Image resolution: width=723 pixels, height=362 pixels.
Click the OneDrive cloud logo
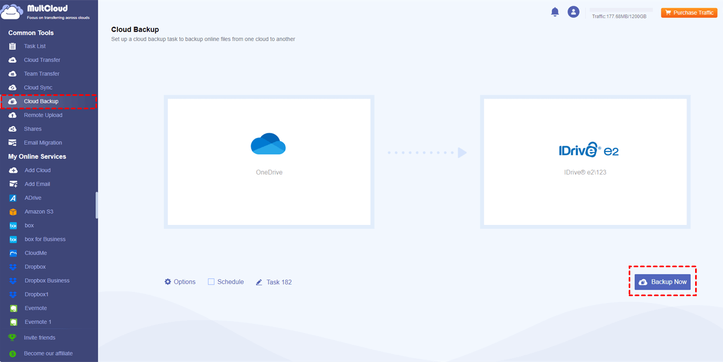pyautogui.click(x=268, y=144)
